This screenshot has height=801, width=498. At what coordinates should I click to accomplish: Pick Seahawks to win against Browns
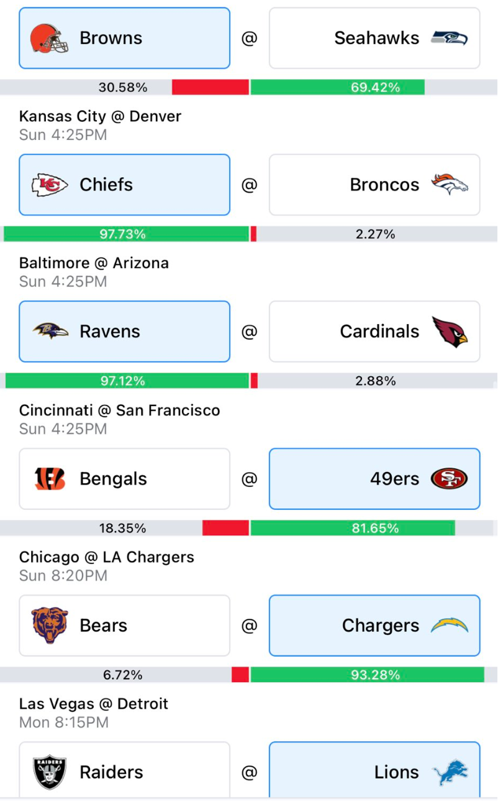point(374,38)
